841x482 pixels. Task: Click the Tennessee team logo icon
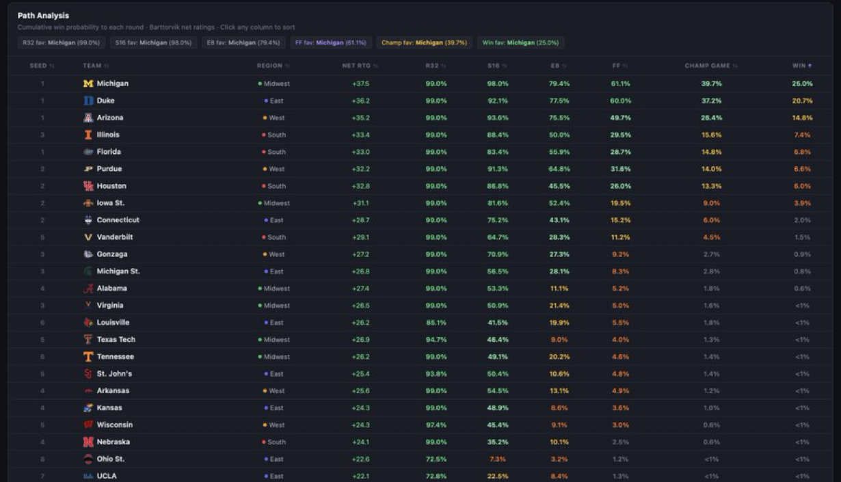88,357
